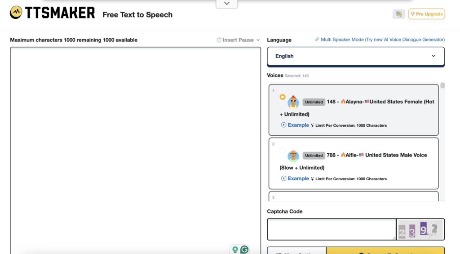The image size is (460, 254).
Task: Click the green lightbulb suggestion icon
Action: coord(235,250)
